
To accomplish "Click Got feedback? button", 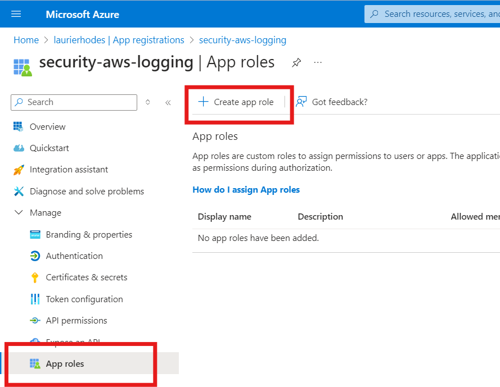I will tap(332, 102).
